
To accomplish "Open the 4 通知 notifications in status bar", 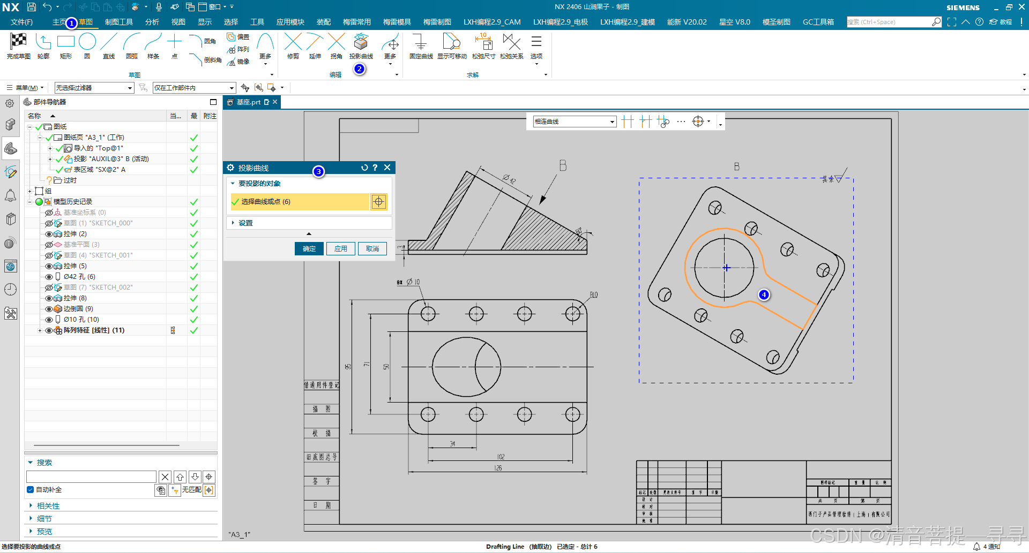I will 987,547.
